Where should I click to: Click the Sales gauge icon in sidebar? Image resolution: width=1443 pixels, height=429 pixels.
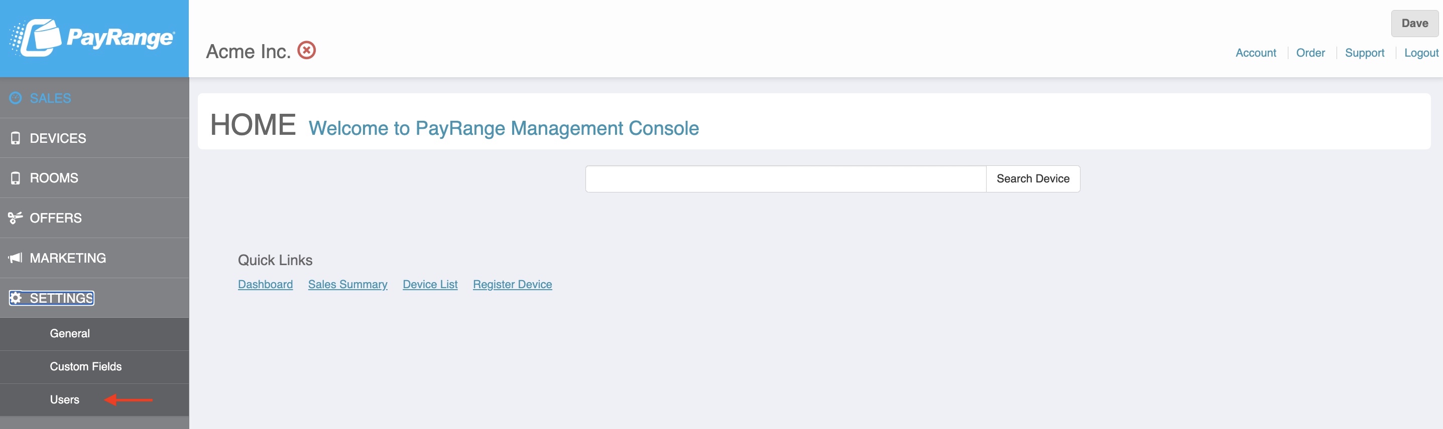pyautogui.click(x=16, y=98)
